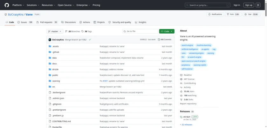Click the 38 Tags icon

(83, 31)
